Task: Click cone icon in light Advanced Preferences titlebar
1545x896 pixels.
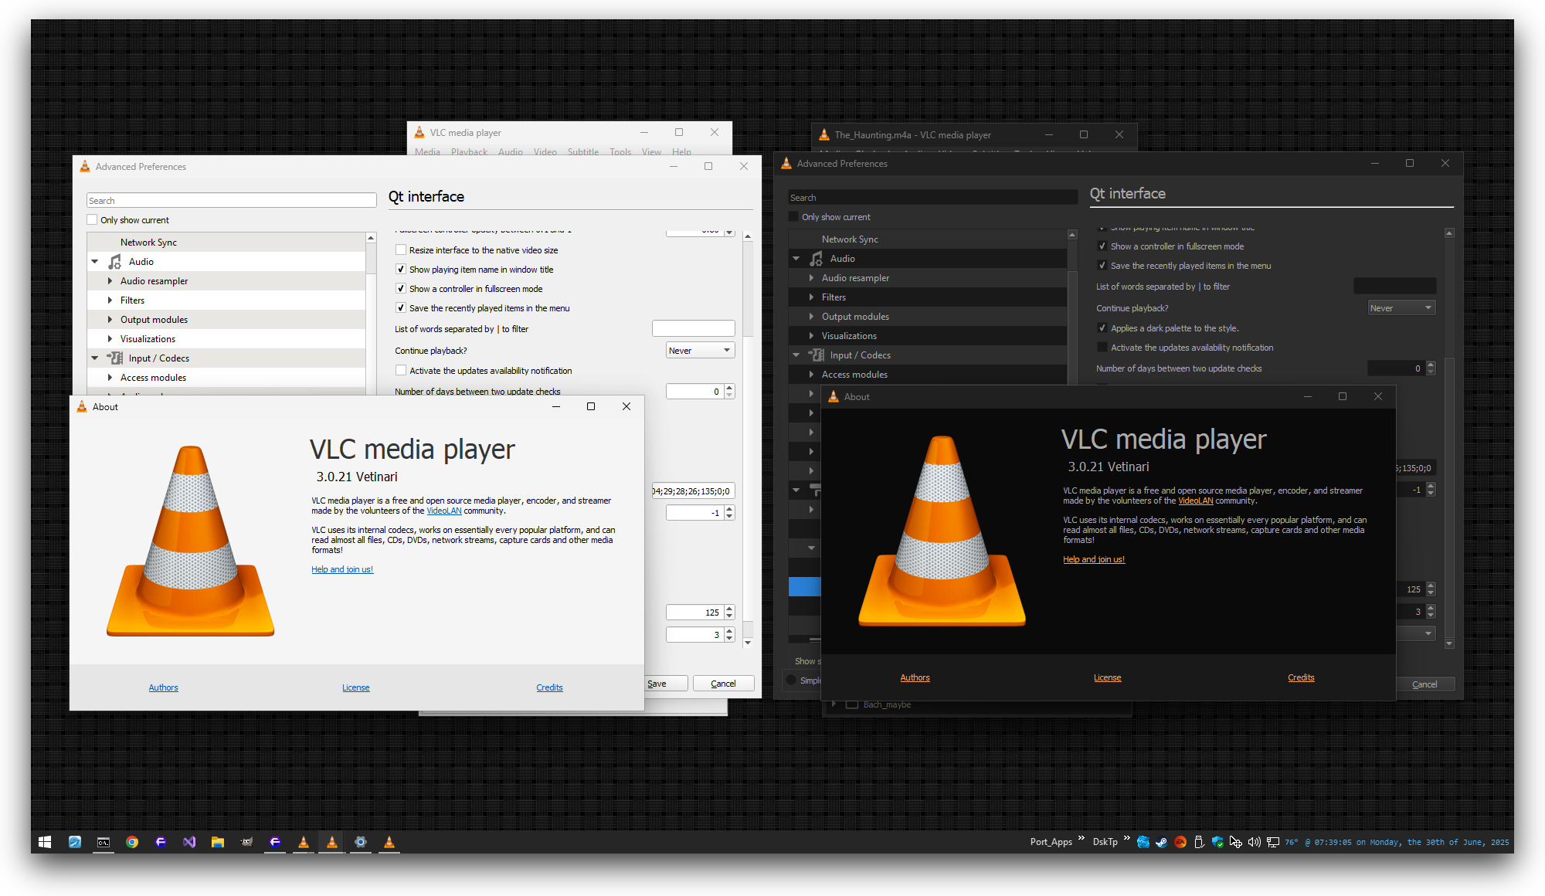Action: click(85, 167)
